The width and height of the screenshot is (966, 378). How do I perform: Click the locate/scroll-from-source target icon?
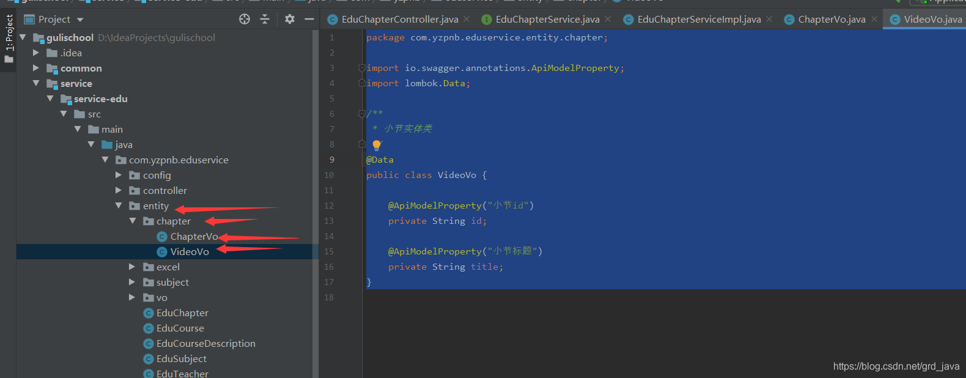coord(245,19)
